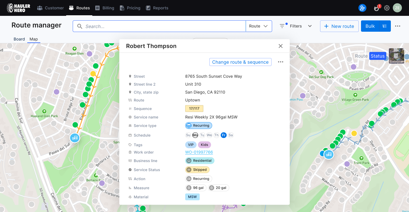409x212 pixels.
Task: Open the ZE profile avatar
Action: pyautogui.click(x=397, y=8)
